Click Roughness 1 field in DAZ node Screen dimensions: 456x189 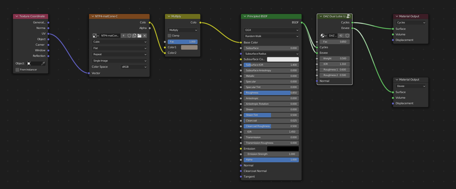click(335, 70)
